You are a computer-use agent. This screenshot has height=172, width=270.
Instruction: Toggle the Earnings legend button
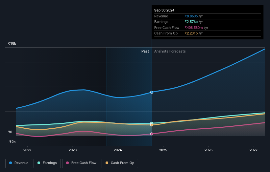tap(47, 163)
